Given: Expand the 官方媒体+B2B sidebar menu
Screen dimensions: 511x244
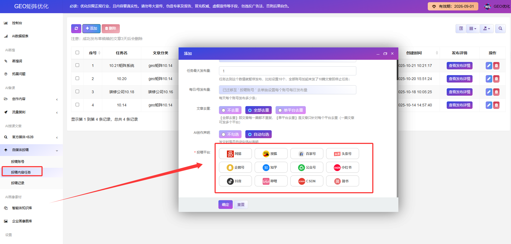Looking at the screenshot, I should pyautogui.click(x=31, y=137).
